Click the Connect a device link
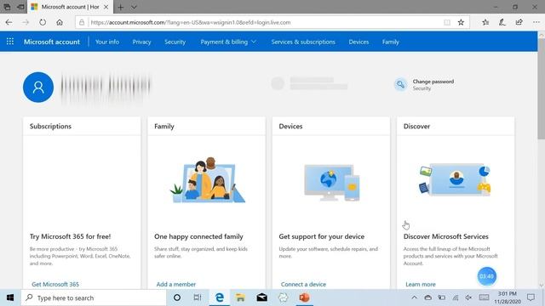This screenshot has width=545, height=306. click(x=303, y=284)
